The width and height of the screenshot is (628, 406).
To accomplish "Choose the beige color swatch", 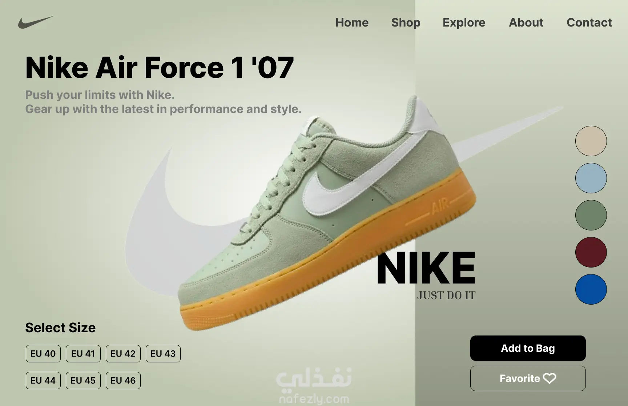I will tap(591, 141).
